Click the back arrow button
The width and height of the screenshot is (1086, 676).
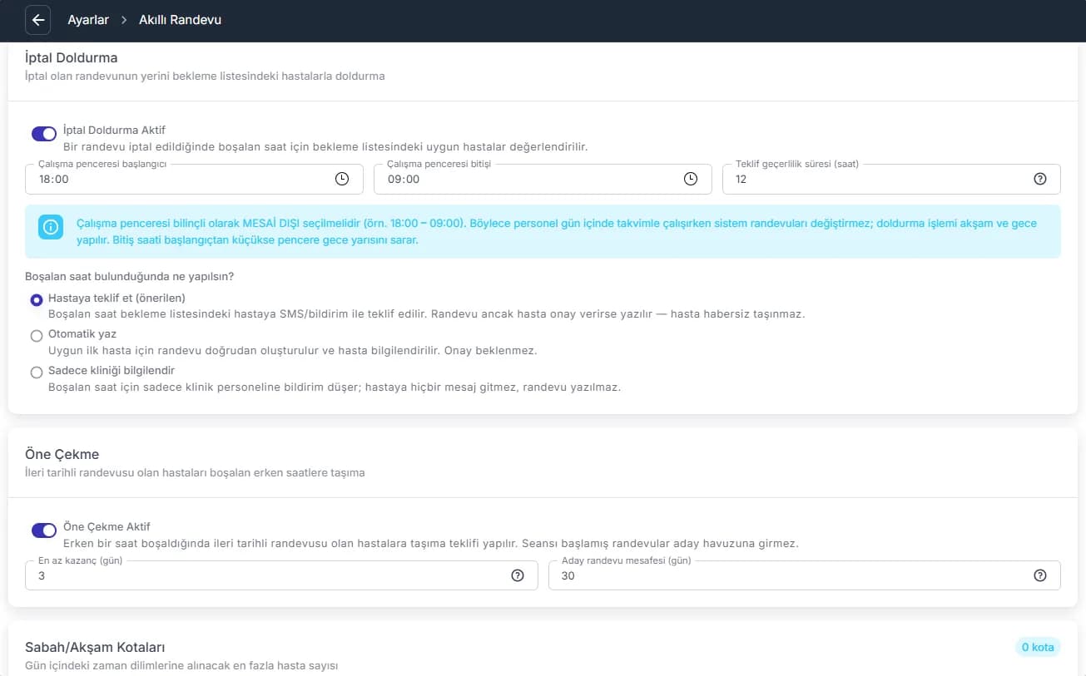click(x=38, y=20)
